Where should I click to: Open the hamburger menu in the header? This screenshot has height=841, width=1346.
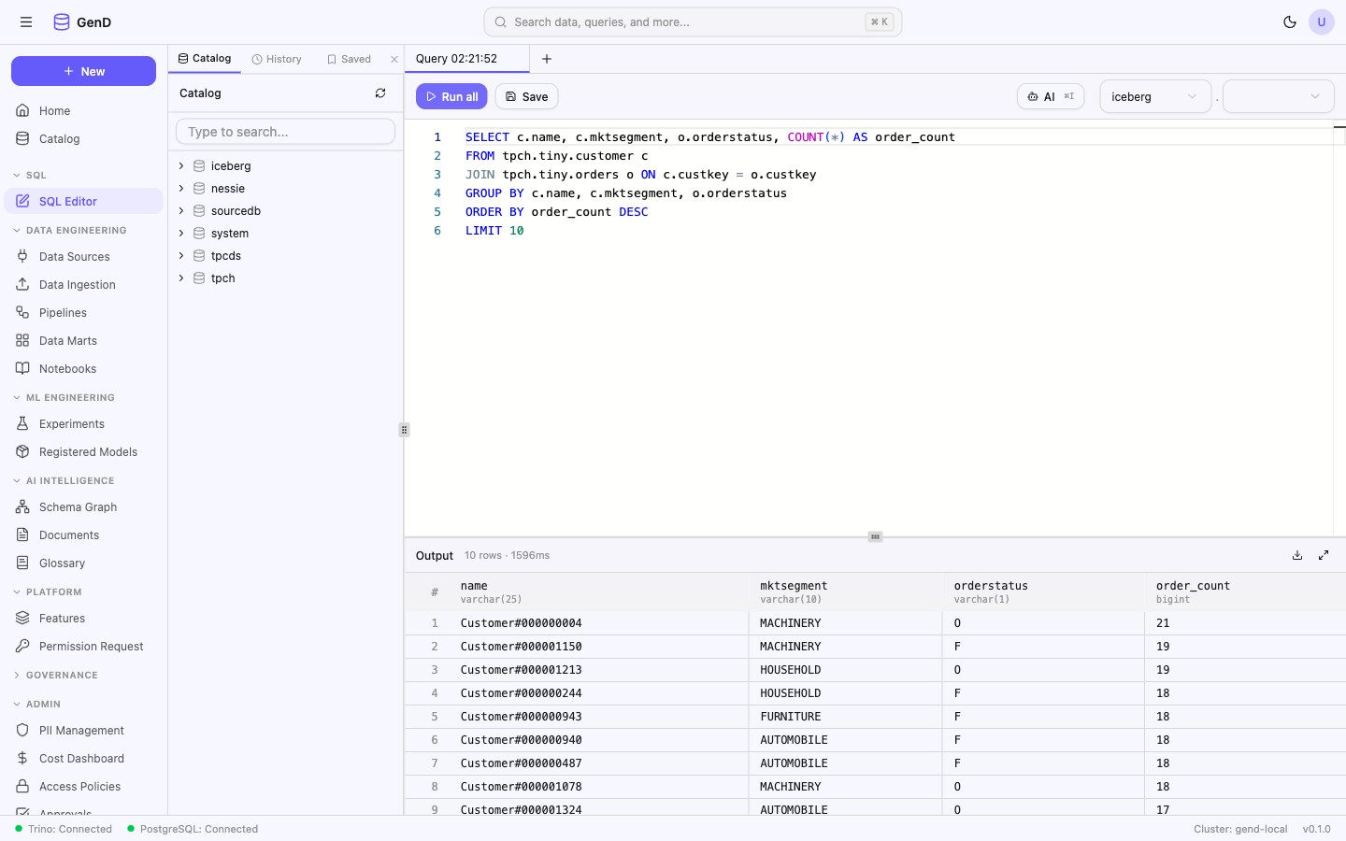tap(26, 22)
